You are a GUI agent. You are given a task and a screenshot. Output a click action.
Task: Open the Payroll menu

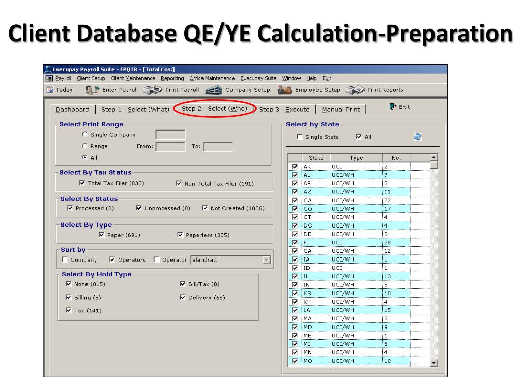point(63,78)
